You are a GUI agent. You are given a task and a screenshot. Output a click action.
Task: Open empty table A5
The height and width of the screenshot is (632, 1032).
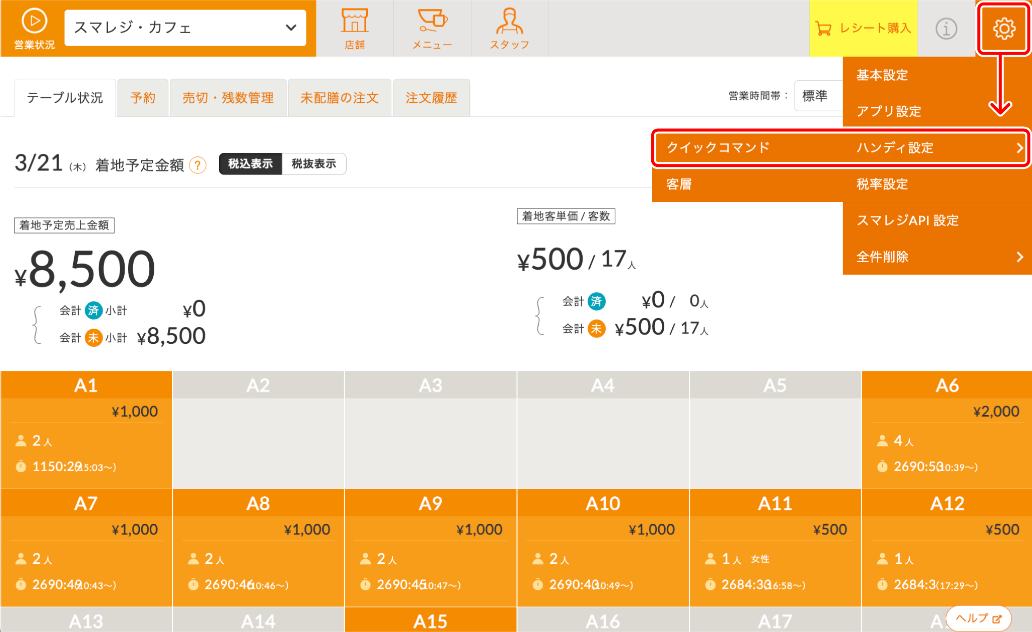click(776, 430)
